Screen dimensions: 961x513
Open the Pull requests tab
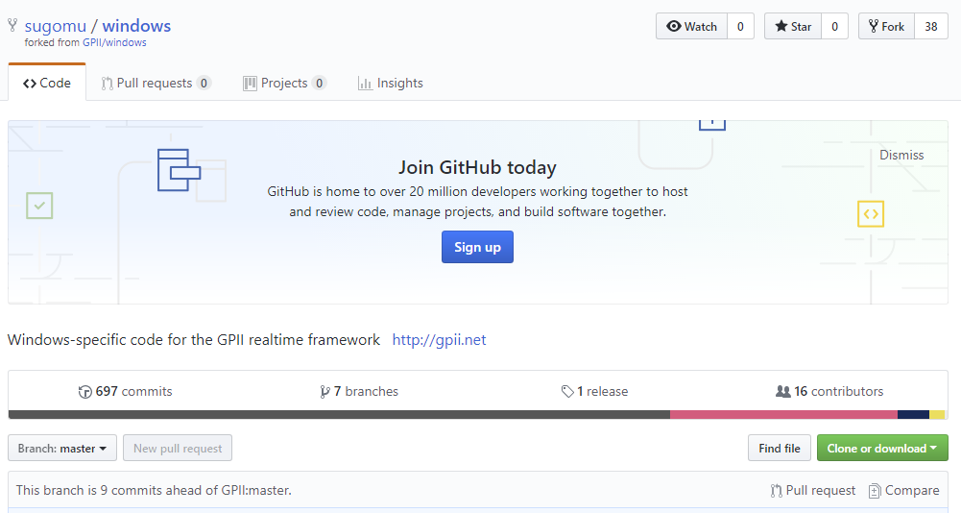[156, 83]
